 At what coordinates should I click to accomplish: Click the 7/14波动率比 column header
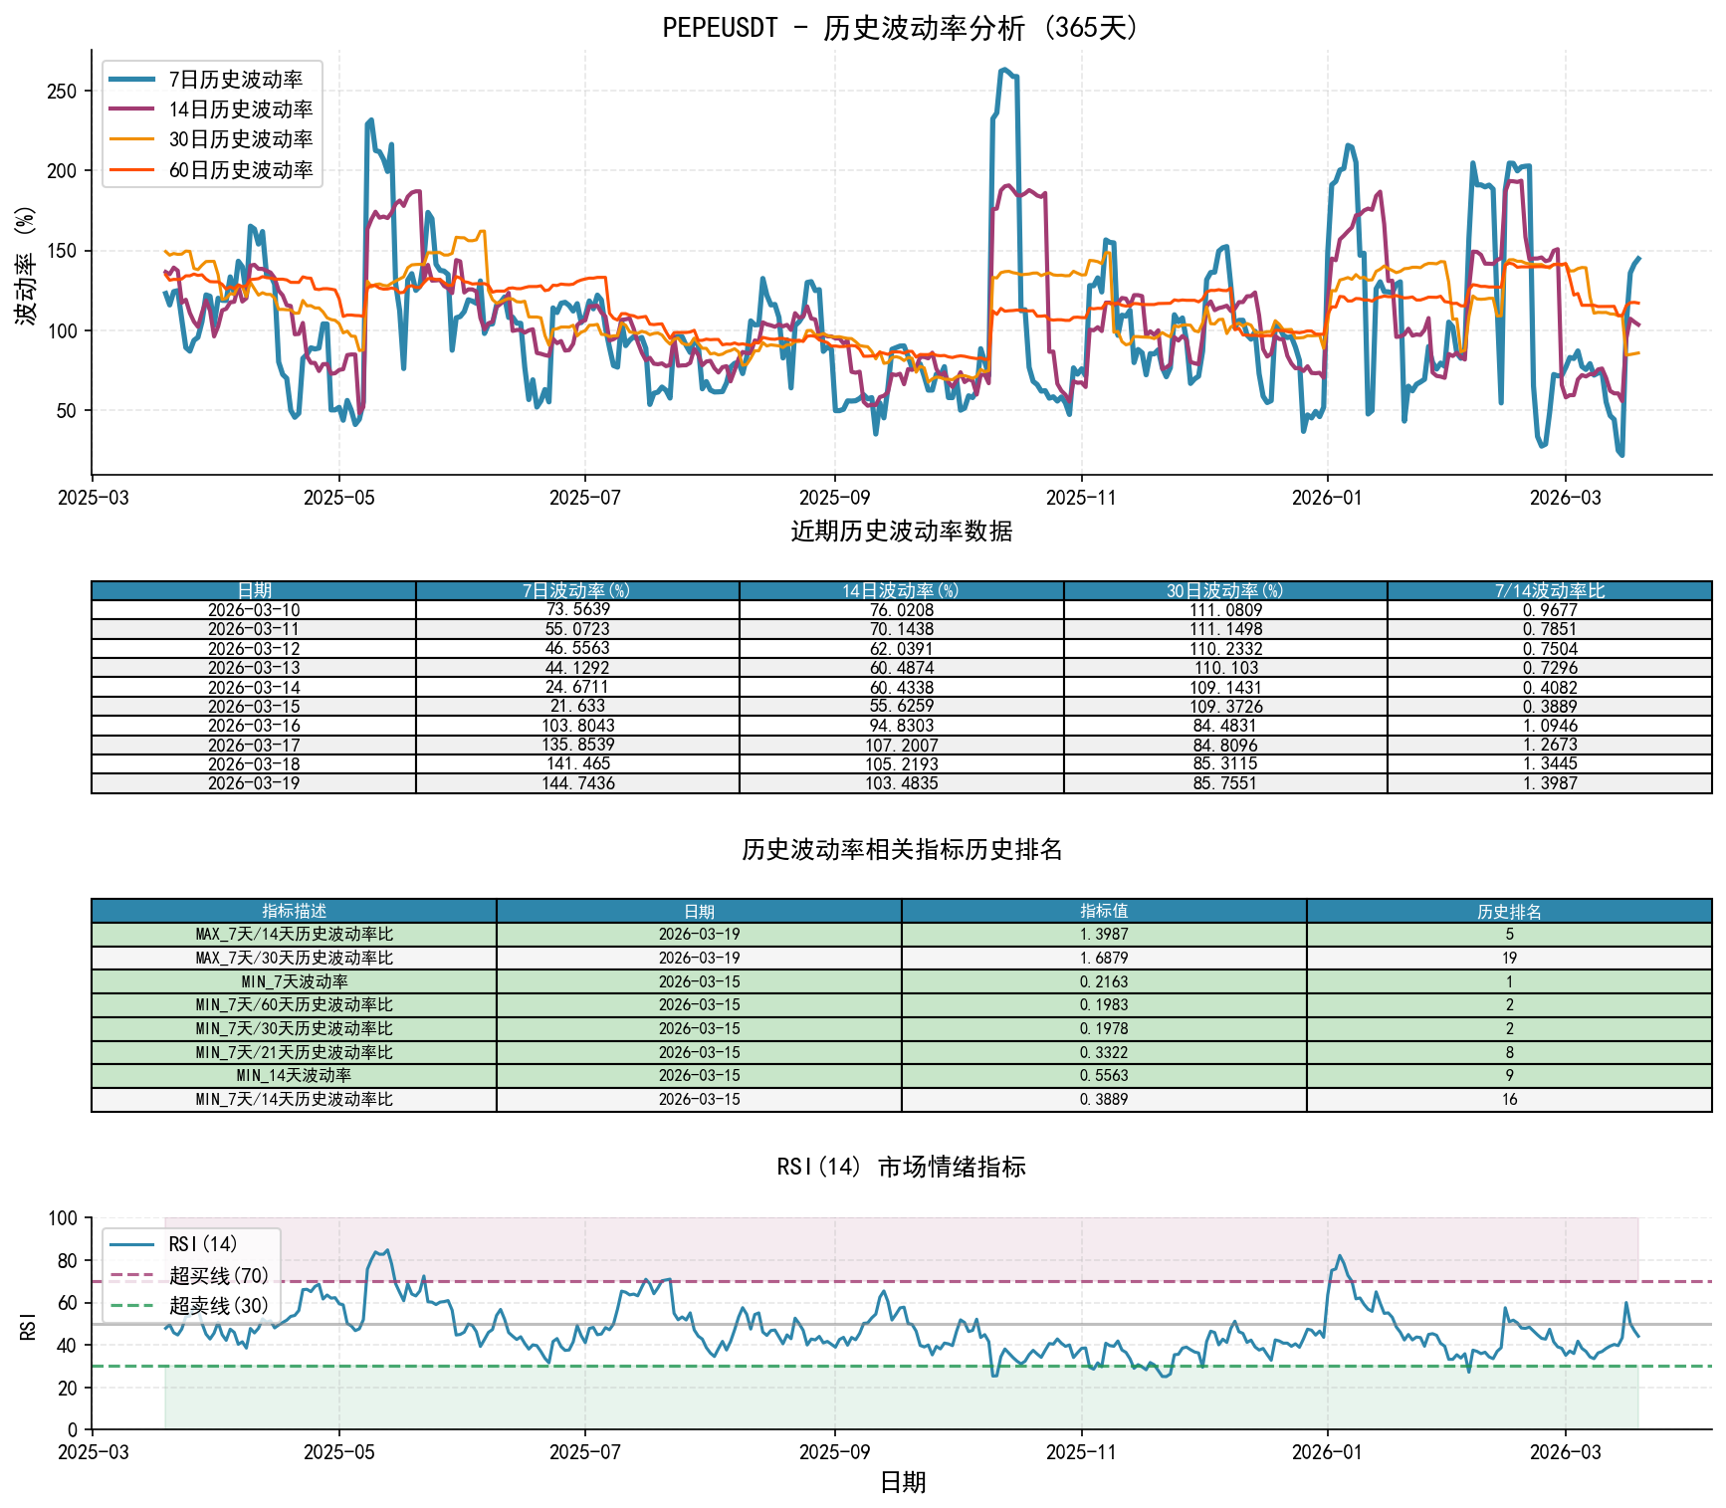point(1549,591)
